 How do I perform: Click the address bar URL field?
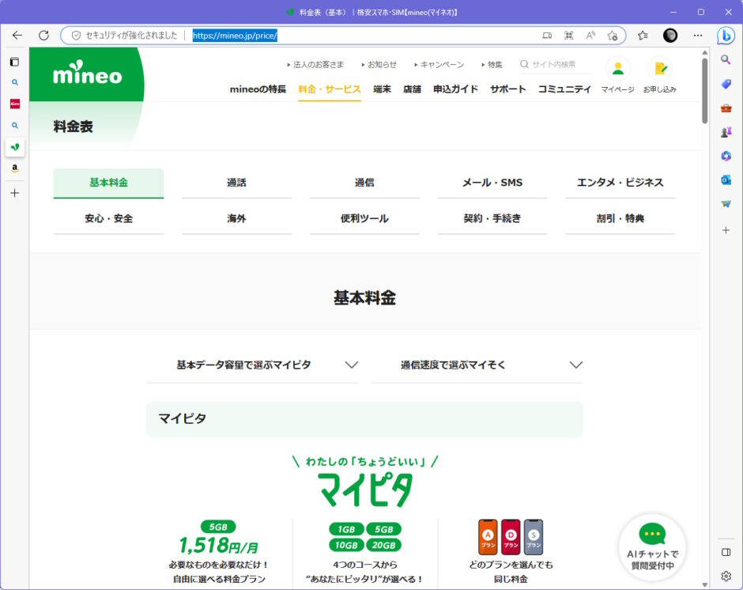[233, 35]
